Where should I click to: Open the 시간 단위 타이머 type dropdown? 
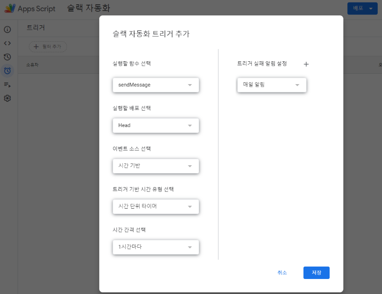pyautogui.click(x=156, y=206)
